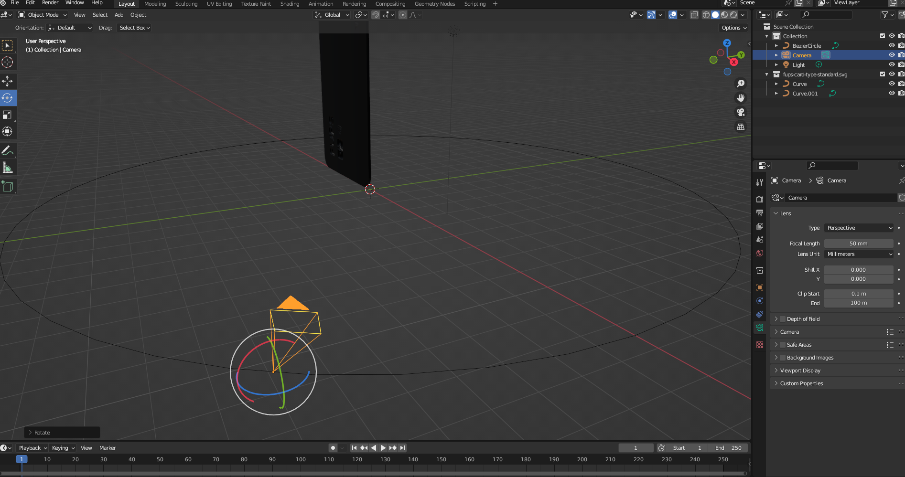Select the Select Box tool in toolbar
Screen dimensions: 905x477
tap(8, 45)
